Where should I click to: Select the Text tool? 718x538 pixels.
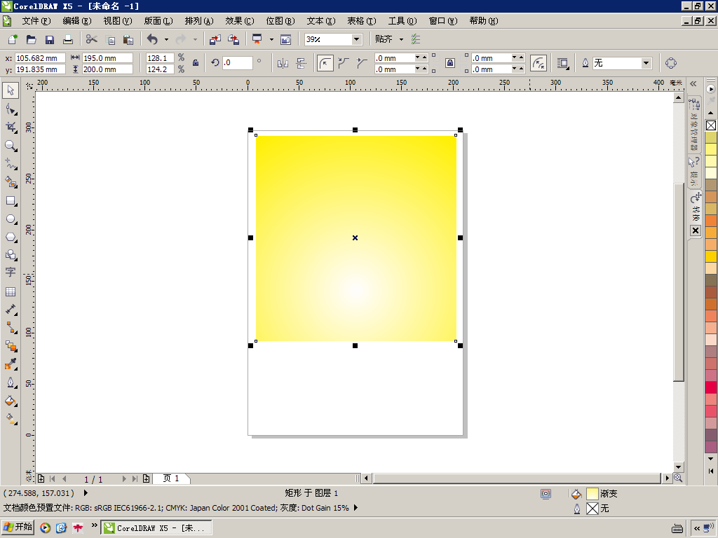11,273
